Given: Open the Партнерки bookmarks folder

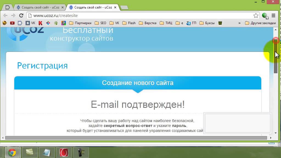Looking at the screenshot, I should (80, 23).
